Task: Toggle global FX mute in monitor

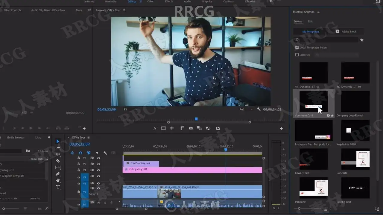Action: tap(155, 128)
